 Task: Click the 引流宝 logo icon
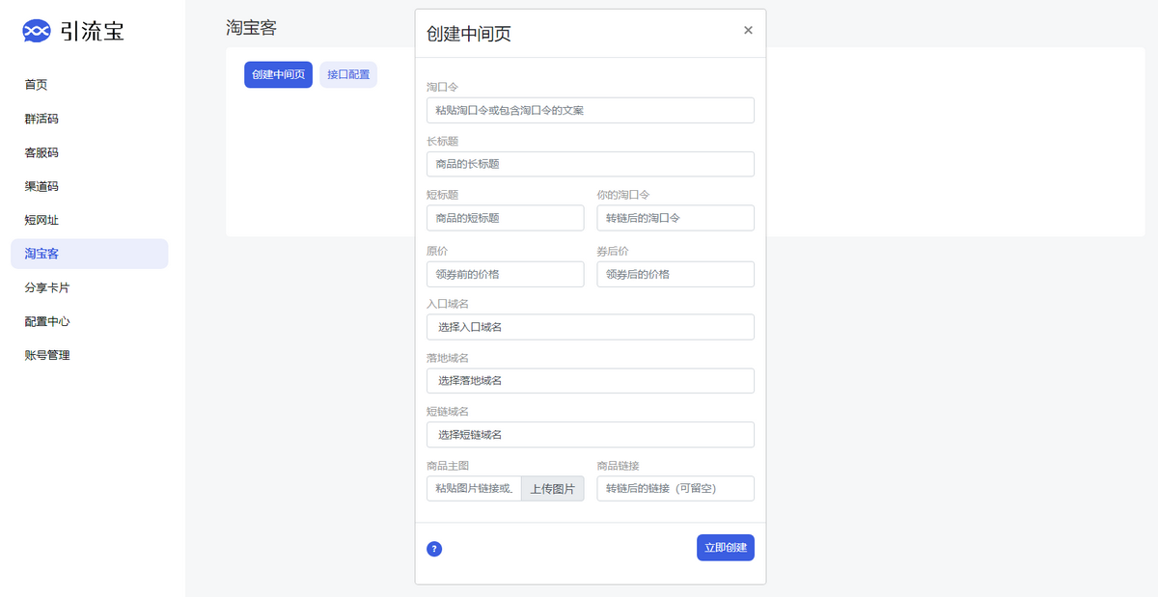tap(36, 32)
